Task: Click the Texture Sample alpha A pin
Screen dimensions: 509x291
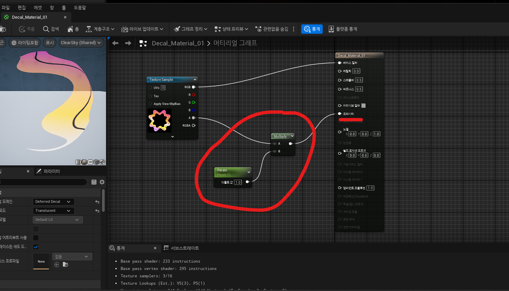Action: pyautogui.click(x=193, y=118)
